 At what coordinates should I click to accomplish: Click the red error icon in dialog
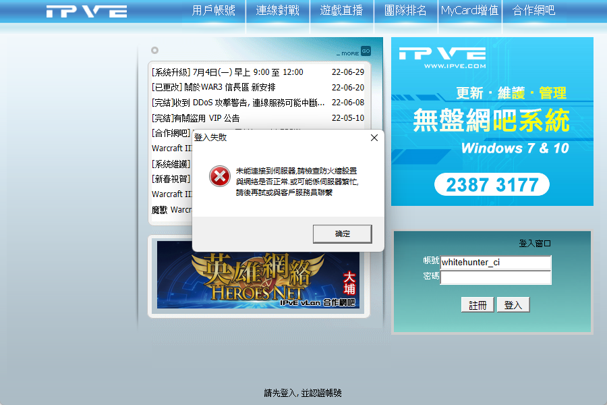coord(219,176)
